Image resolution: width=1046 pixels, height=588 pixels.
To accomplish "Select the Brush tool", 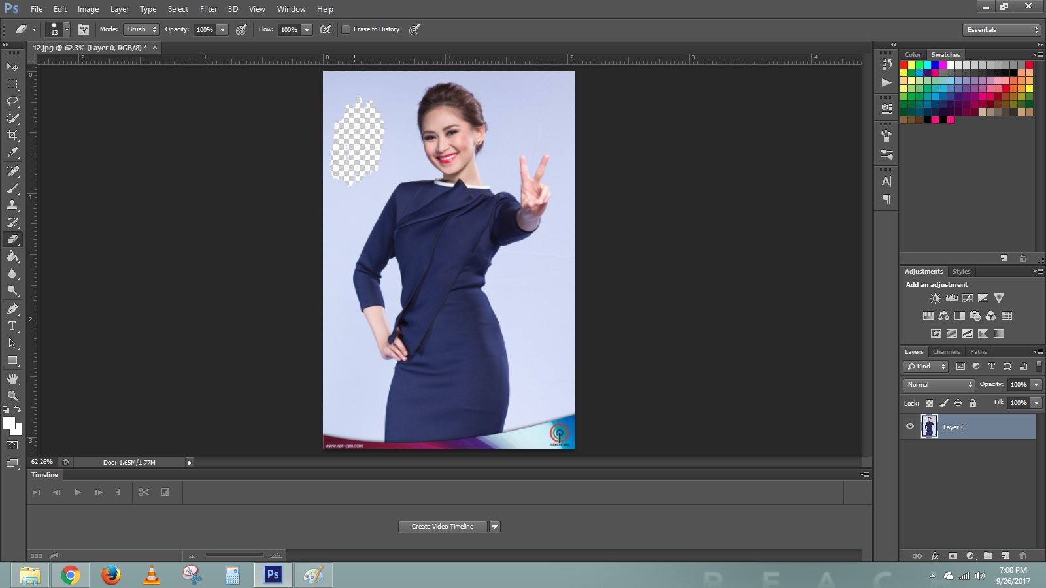I will (x=12, y=188).
